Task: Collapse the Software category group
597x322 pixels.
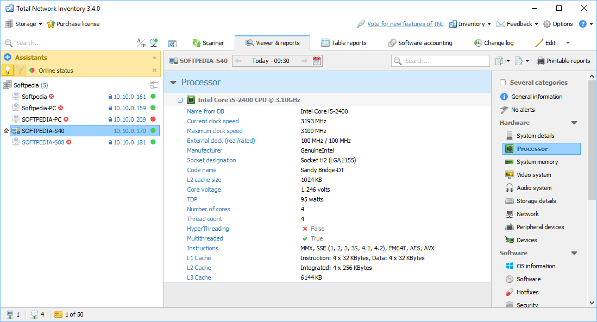Action: pyautogui.click(x=574, y=252)
